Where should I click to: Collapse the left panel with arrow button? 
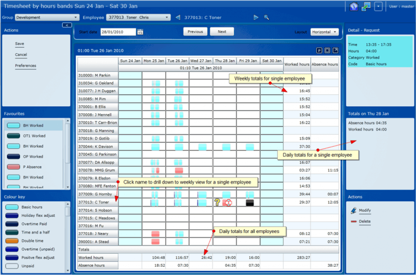point(66,25)
